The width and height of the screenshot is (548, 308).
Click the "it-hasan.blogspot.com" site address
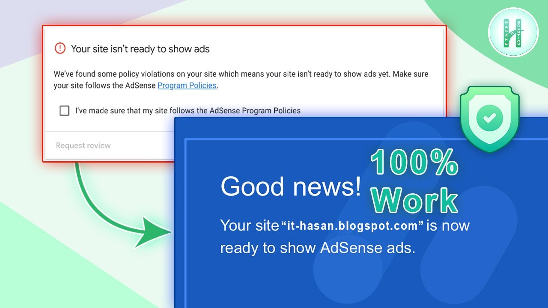[x=352, y=226]
